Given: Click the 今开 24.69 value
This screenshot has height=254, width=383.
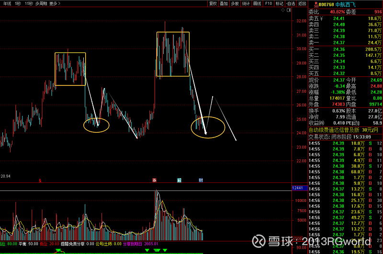Looking at the screenshot, I should pos(376,80).
